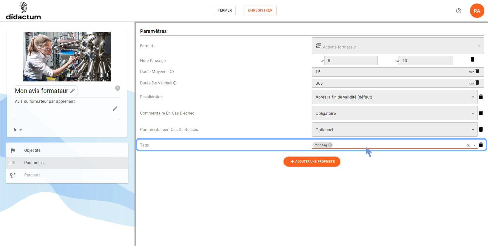The height and width of the screenshot is (246, 488).
Task: Click Ajouter une propriété button
Action: 312,162
